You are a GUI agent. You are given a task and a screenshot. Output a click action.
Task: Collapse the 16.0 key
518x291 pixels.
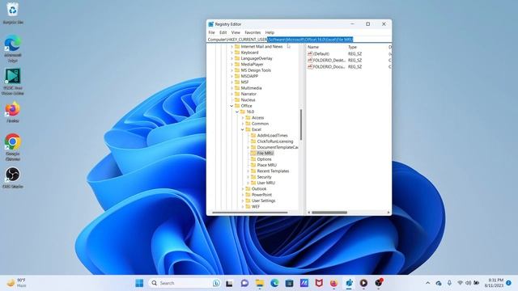point(237,112)
